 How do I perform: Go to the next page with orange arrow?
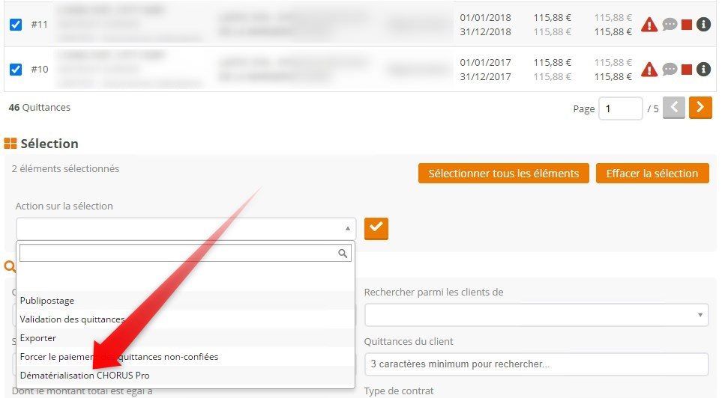click(700, 108)
